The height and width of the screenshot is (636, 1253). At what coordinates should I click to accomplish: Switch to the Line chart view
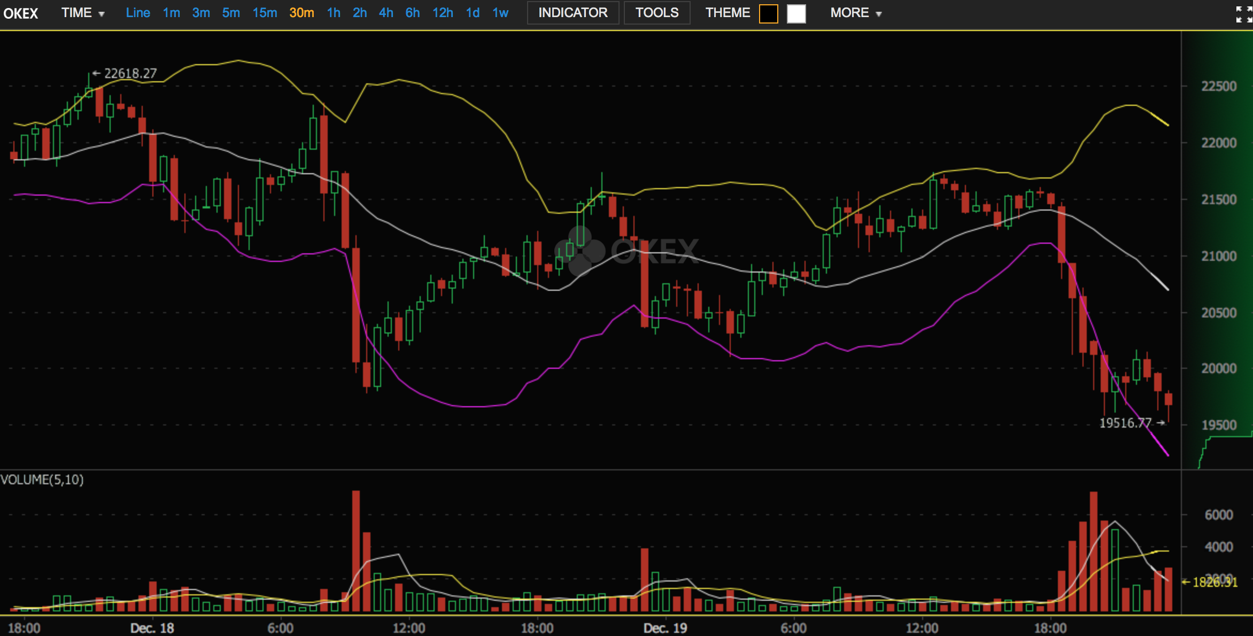click(x=137, y=13)
